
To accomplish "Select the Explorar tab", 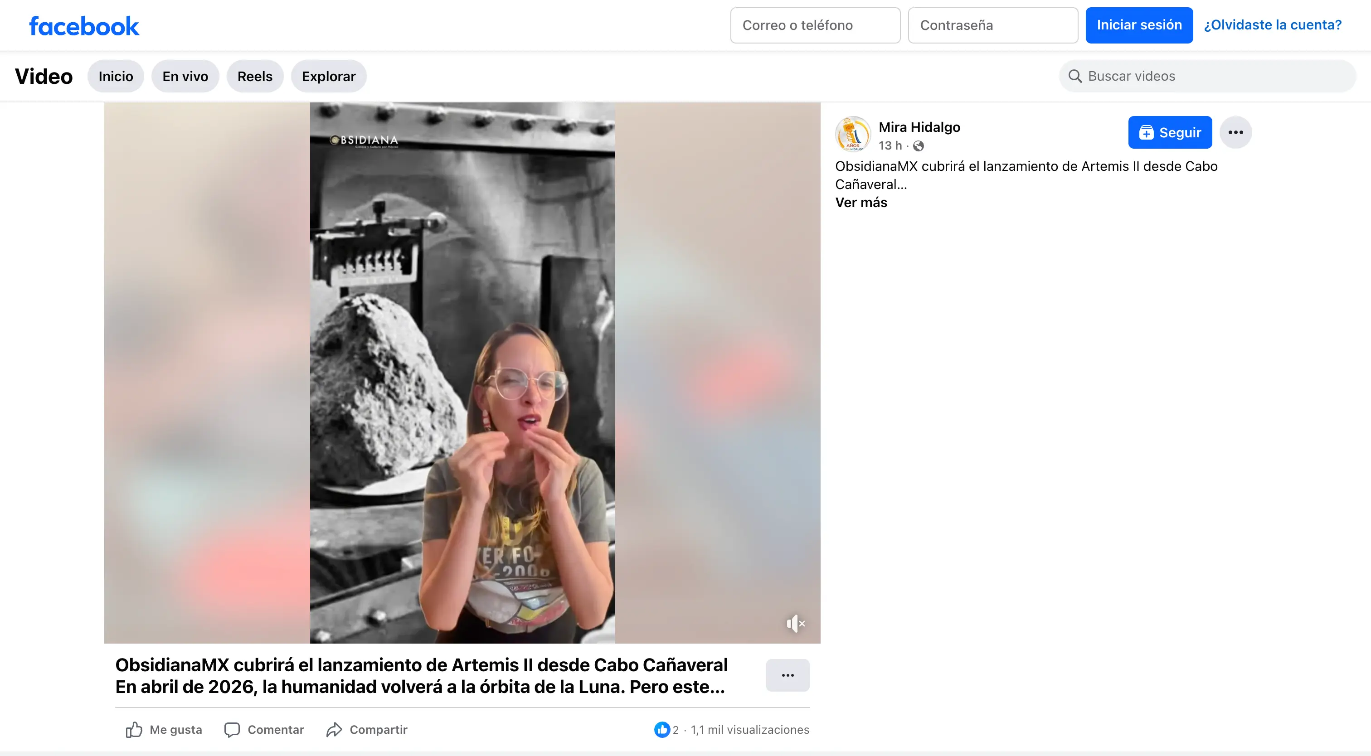I will coord(328,76).
